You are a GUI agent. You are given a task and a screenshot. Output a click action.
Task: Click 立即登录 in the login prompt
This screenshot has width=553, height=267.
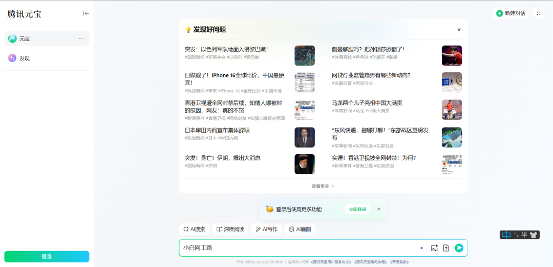point(357,209)
